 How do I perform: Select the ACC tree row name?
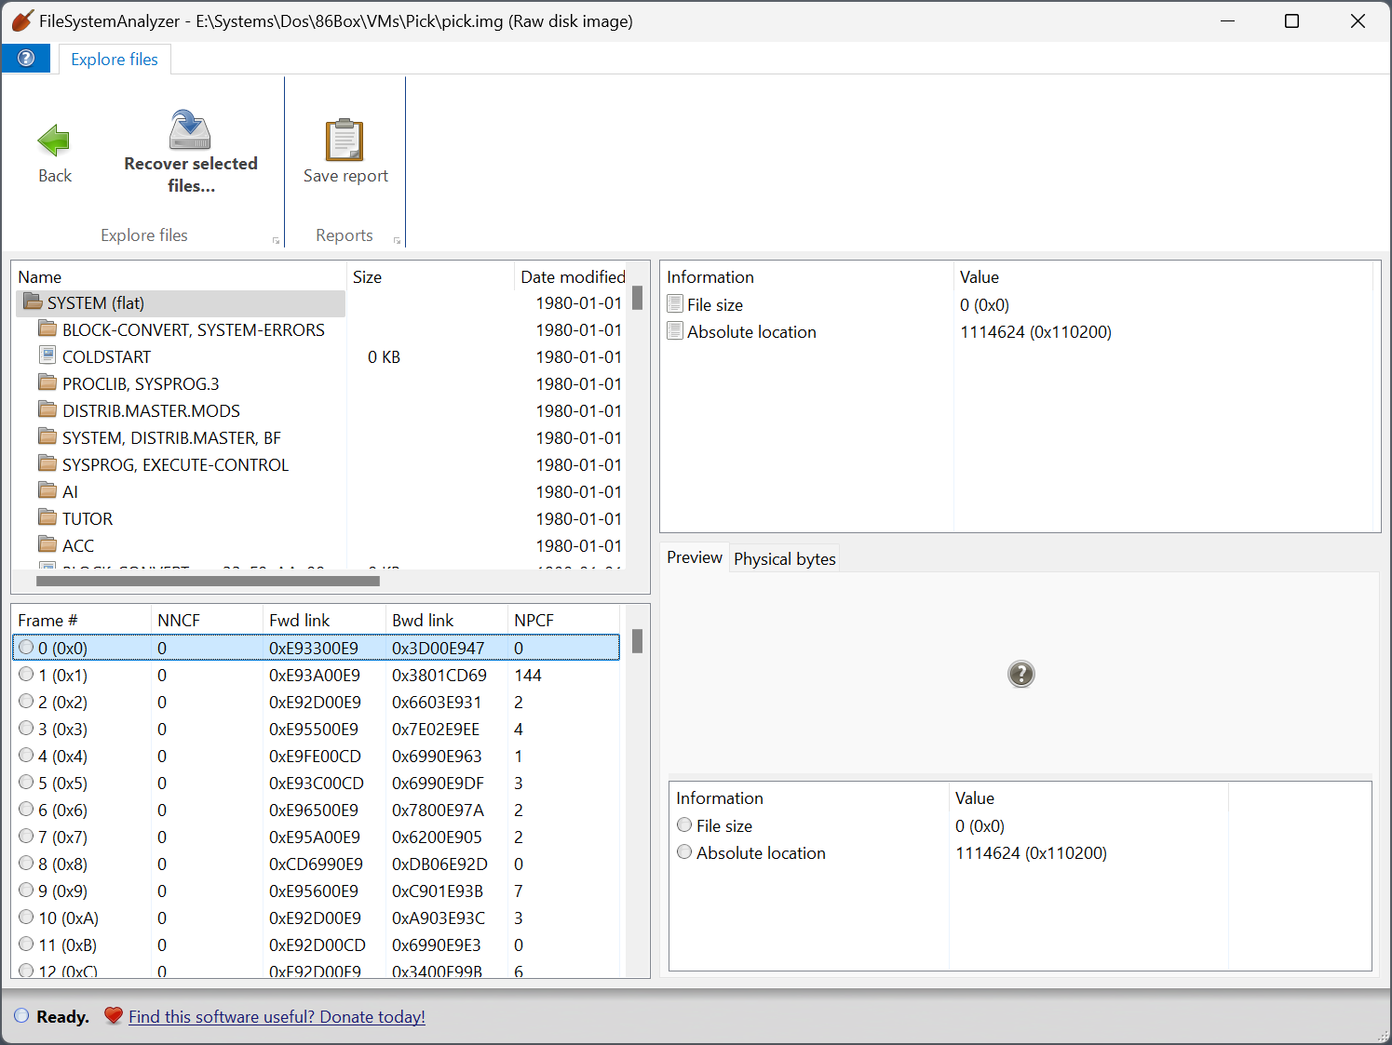tap(78, 545)
